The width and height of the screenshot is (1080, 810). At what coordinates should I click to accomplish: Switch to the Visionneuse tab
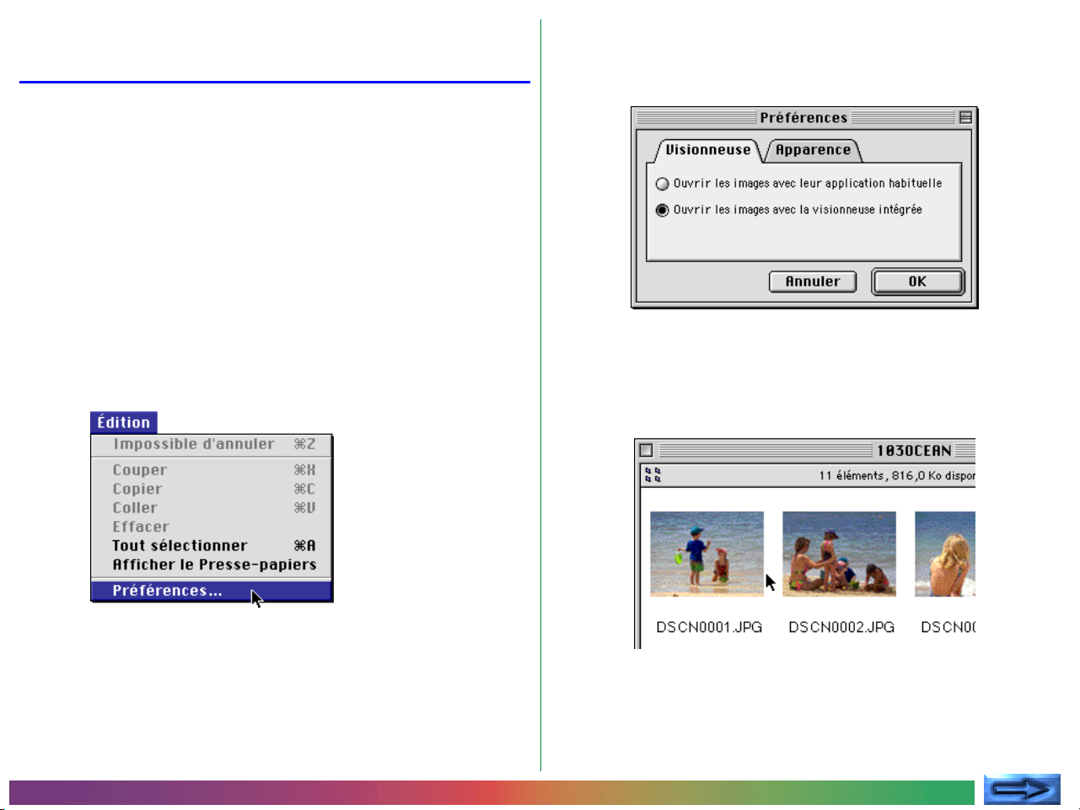(707, 150)
